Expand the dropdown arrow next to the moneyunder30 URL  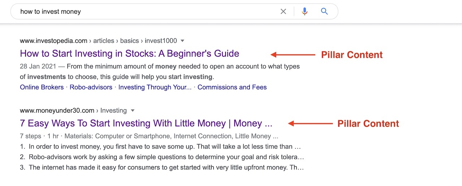(x=132, y=111)
